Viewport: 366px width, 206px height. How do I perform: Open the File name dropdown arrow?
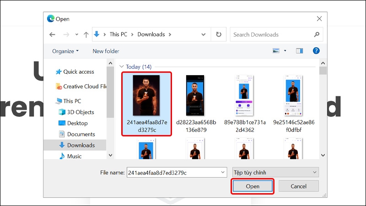(223, 173)
